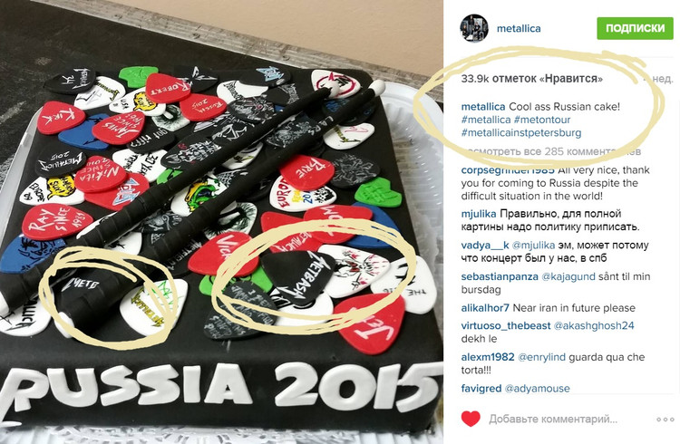Open alexm1982's profile

pos(488,357)
